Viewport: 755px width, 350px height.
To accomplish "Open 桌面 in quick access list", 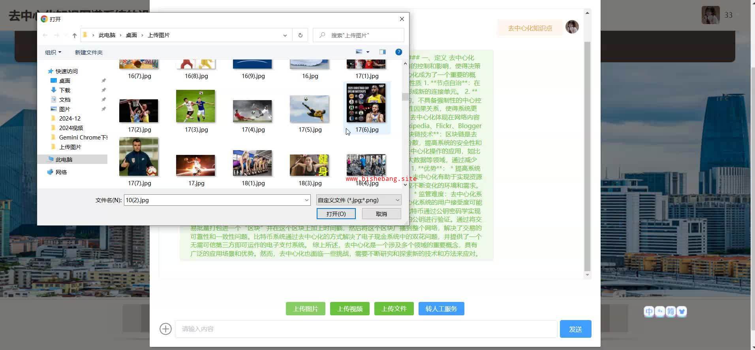I will 64,81.
